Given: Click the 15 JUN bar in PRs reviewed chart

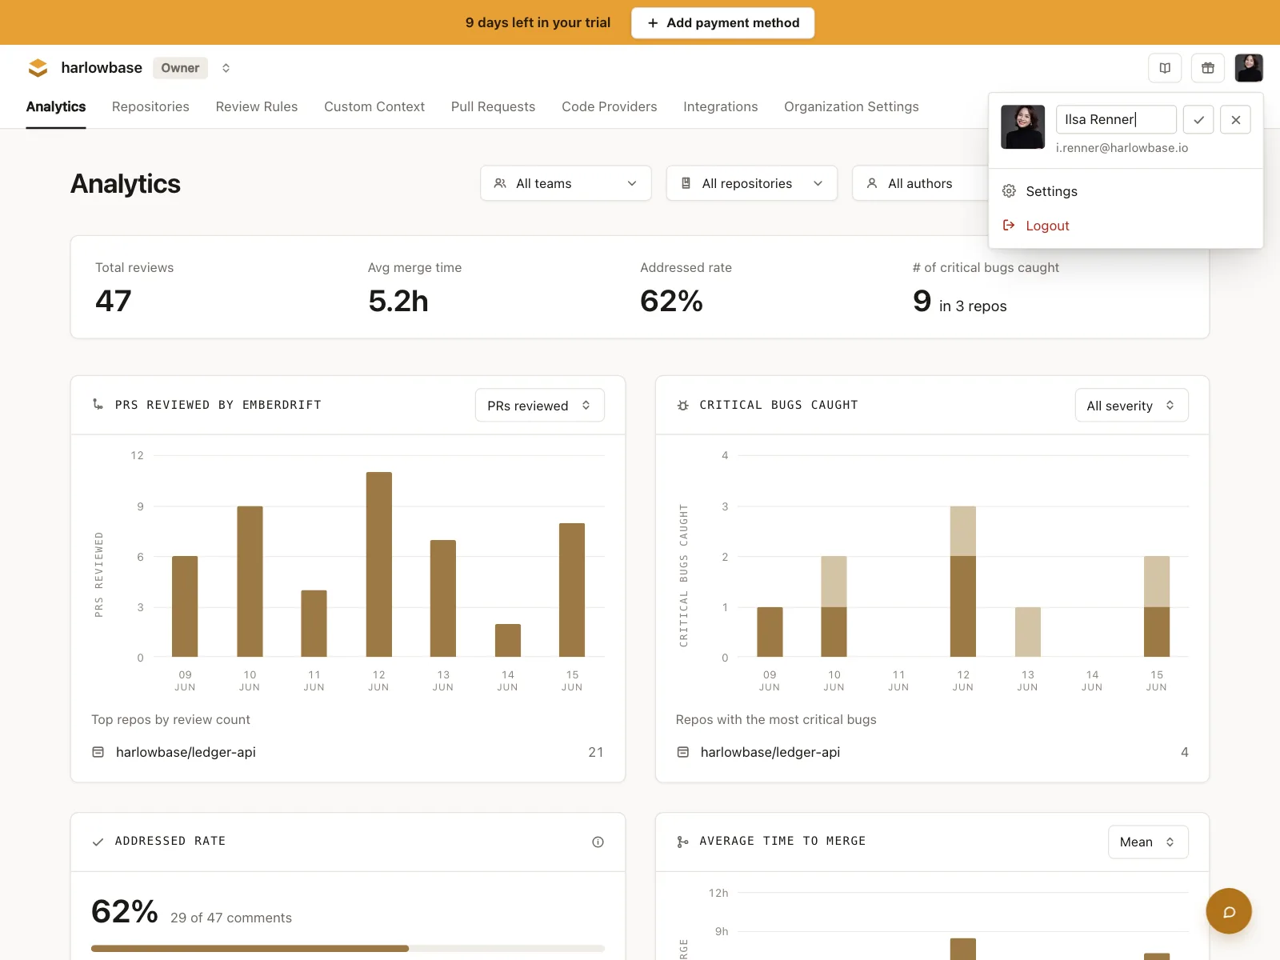Looking at the screenshot, I should [572, 590].
